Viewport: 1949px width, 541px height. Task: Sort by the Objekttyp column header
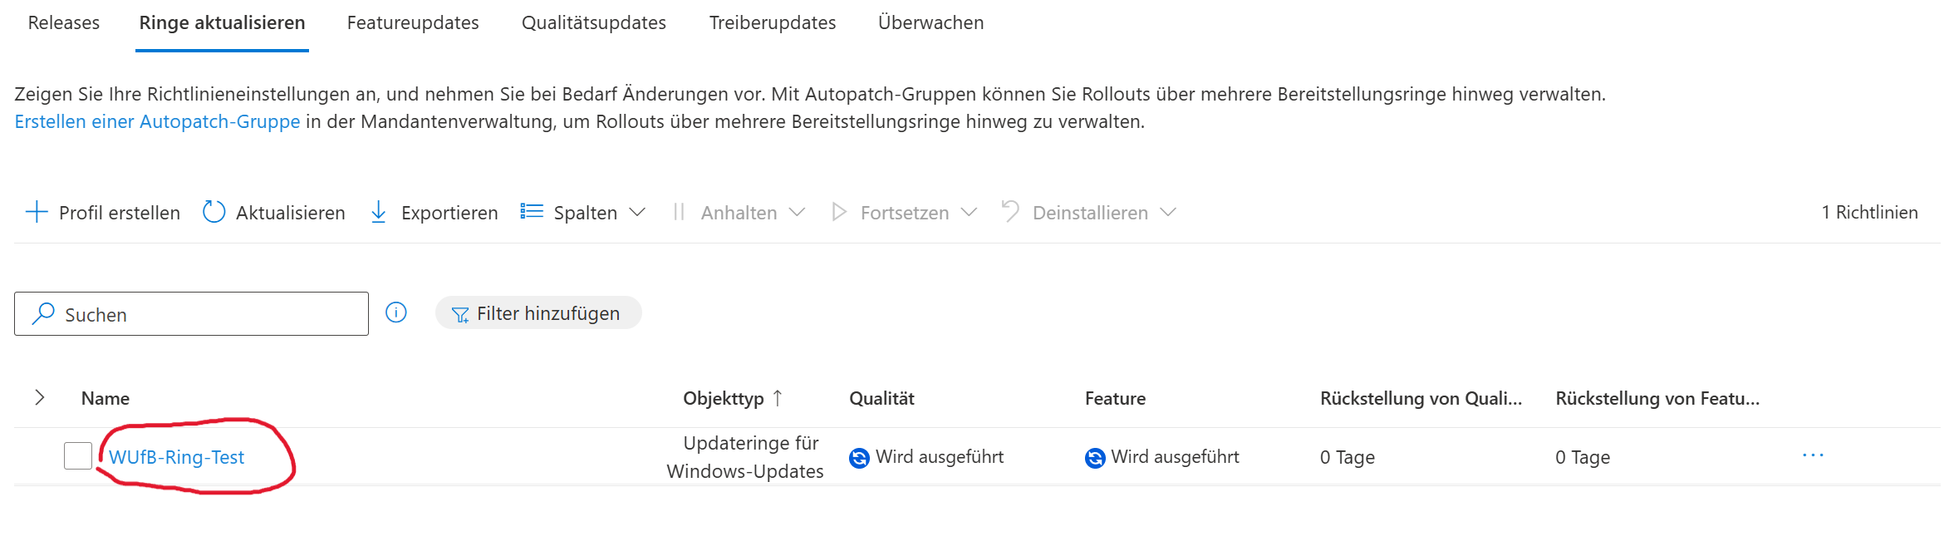(723, 398)
